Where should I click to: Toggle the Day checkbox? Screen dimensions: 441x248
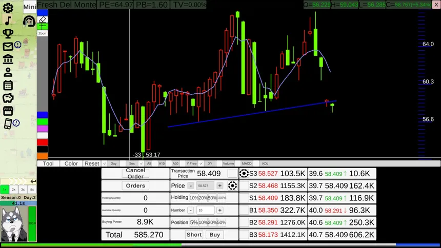tap(104, 163)
